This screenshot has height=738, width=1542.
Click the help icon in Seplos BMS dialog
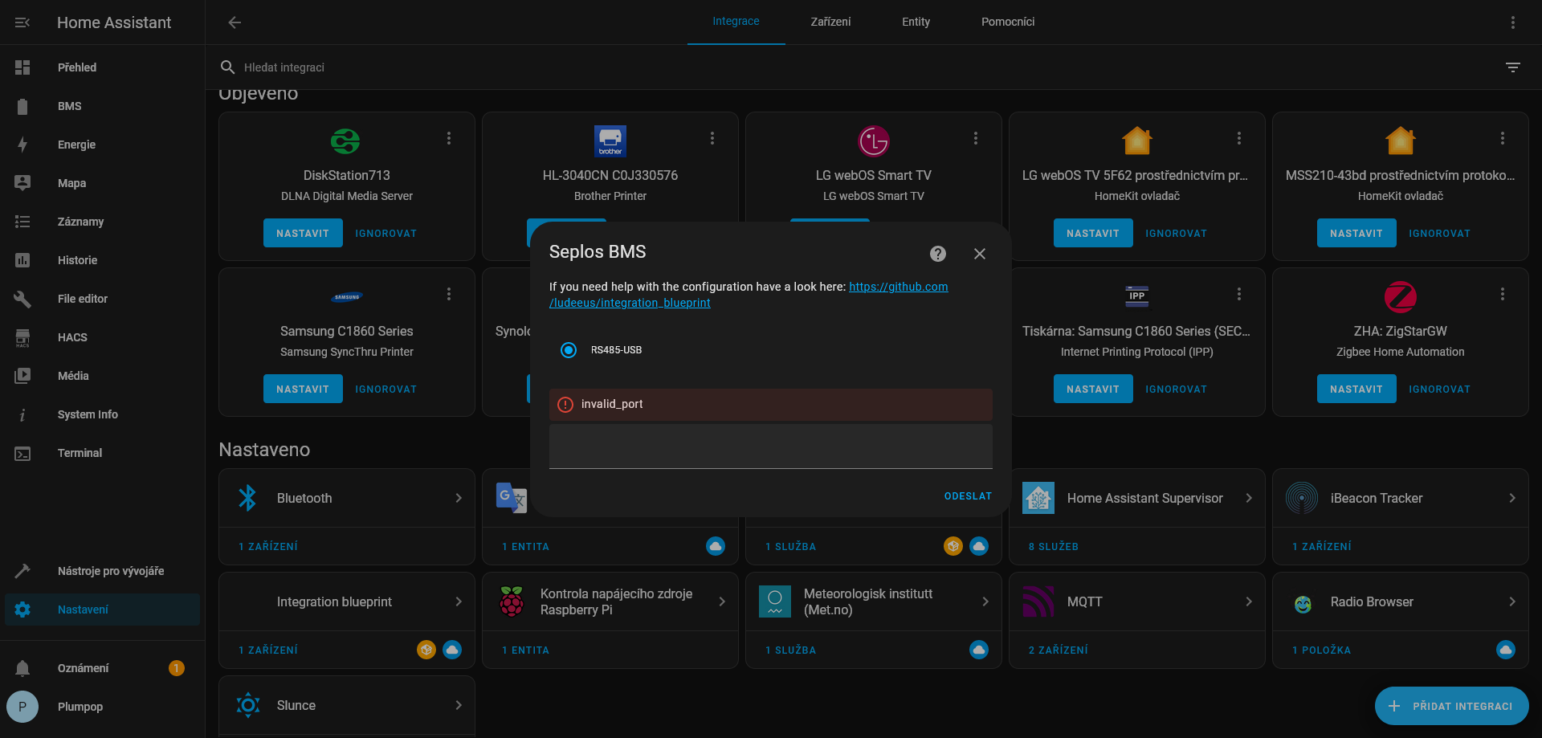pyautogui.click(x=936, y=254)
